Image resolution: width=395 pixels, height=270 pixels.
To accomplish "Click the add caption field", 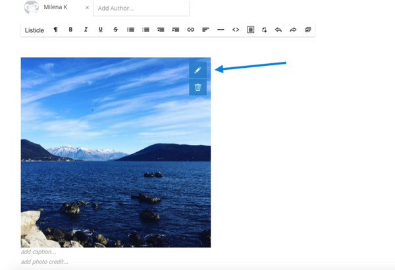I will (39, 252).
